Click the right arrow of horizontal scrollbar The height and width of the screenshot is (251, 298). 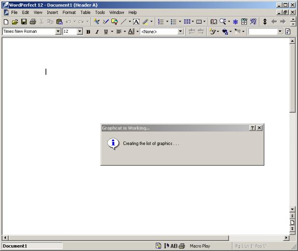point(286,238)
